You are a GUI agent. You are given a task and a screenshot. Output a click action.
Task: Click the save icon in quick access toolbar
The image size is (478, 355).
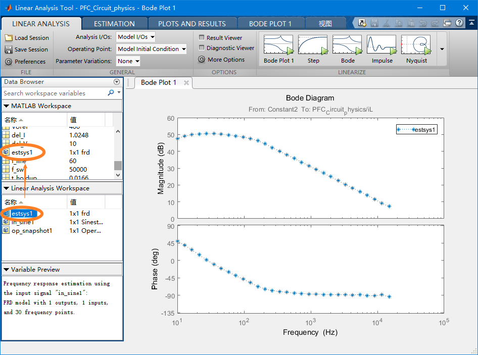click(374, 23)
